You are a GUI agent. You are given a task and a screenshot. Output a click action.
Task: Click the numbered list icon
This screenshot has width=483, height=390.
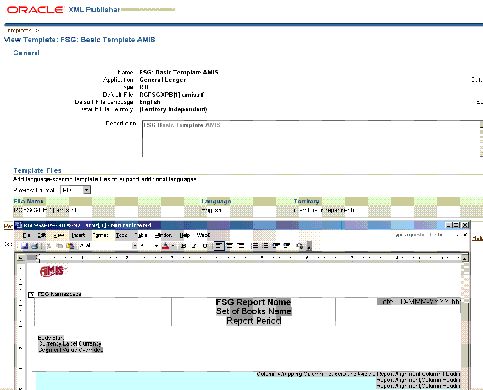255,246
